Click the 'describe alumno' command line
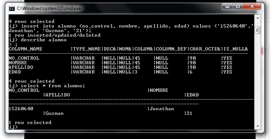The image size is (275, 139). (38, 40)
